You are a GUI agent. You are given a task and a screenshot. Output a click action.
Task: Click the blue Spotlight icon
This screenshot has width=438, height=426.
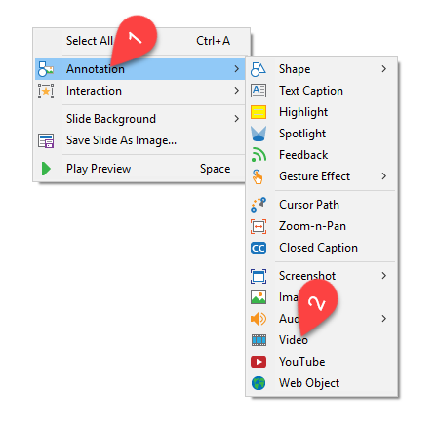click(x=259, y=134)
